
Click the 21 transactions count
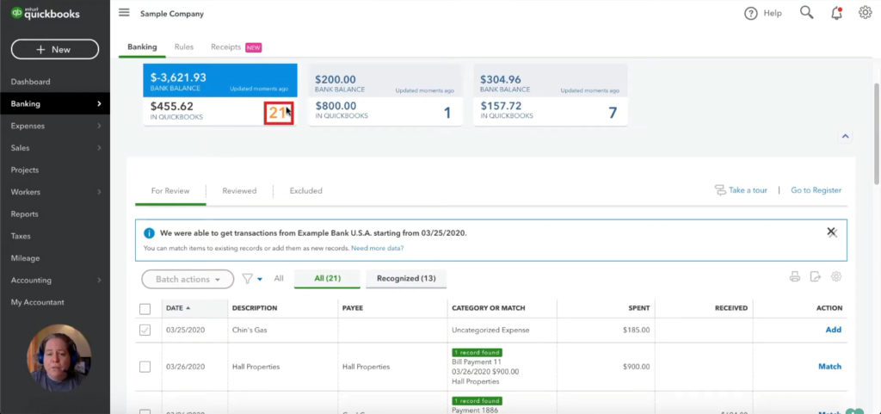click(279, 113)
